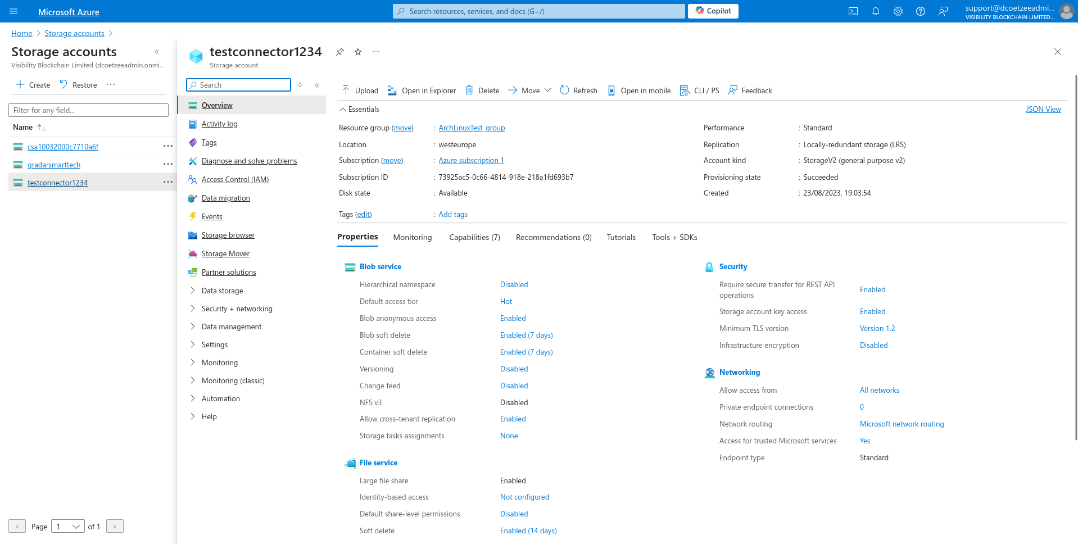Switch to the Monitoring tab

point(412,237)
